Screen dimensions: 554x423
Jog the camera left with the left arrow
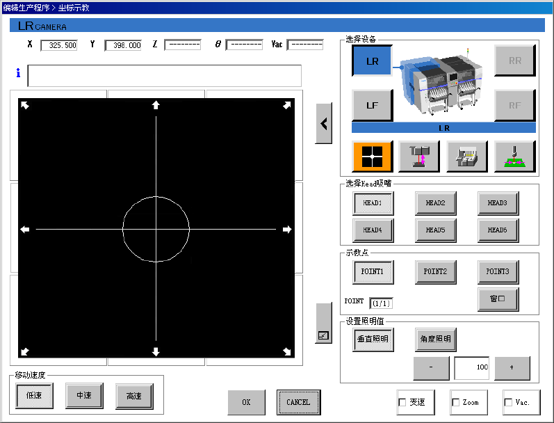click(x=25, y=230)
